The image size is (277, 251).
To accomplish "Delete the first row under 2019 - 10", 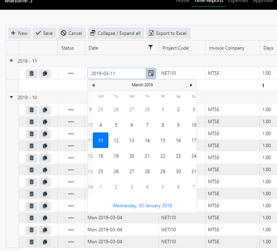I will coord(31,110).
